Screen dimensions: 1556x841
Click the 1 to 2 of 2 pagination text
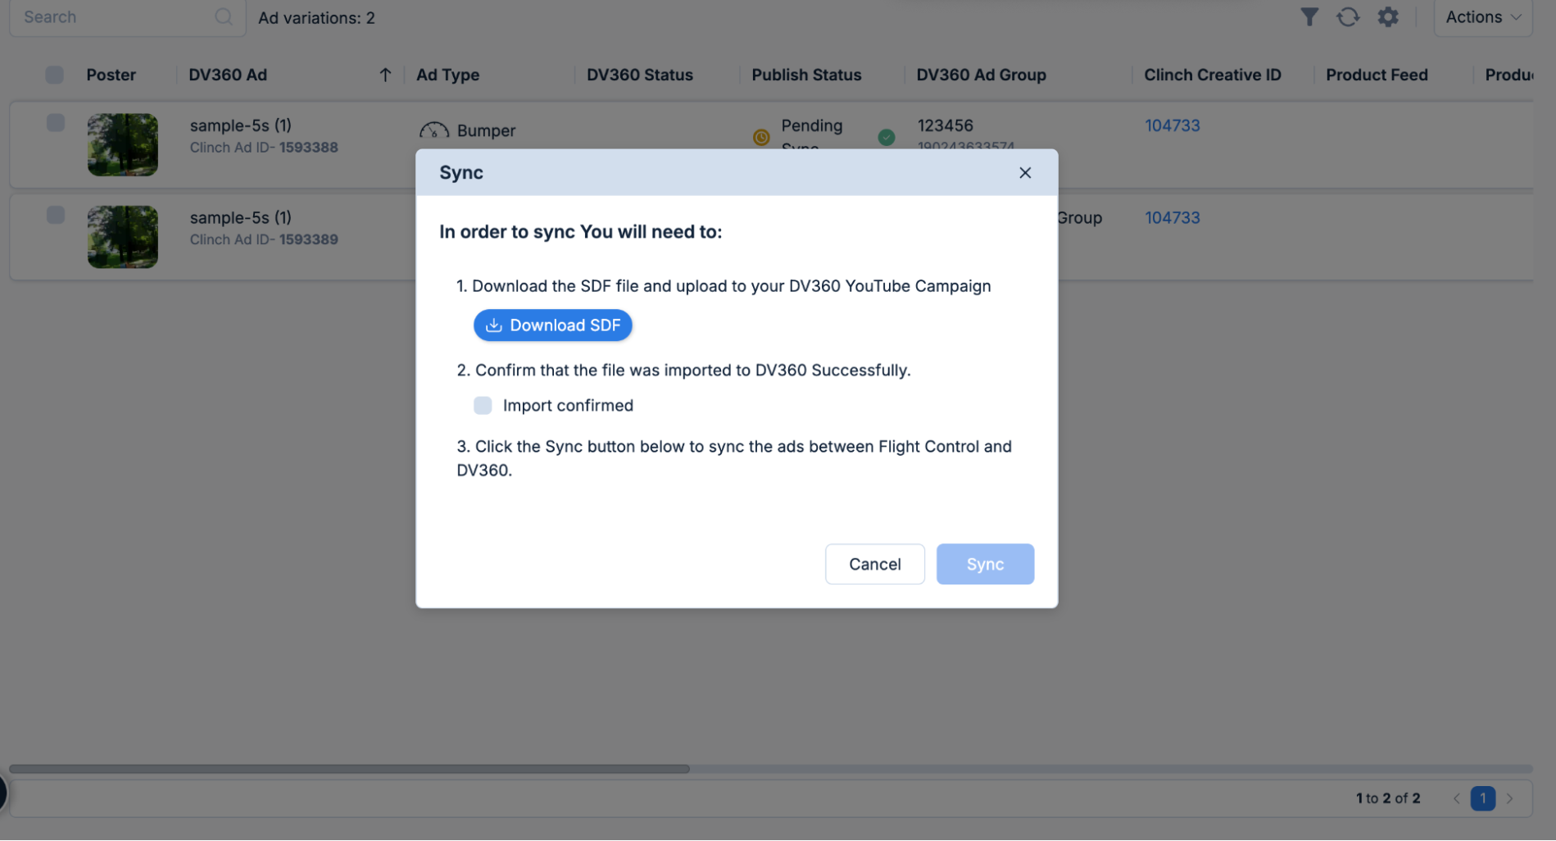[1387, 798]
